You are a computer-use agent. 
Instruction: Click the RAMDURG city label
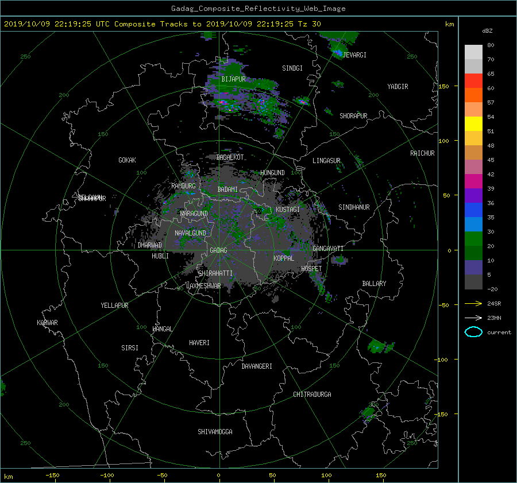(183, 186)
